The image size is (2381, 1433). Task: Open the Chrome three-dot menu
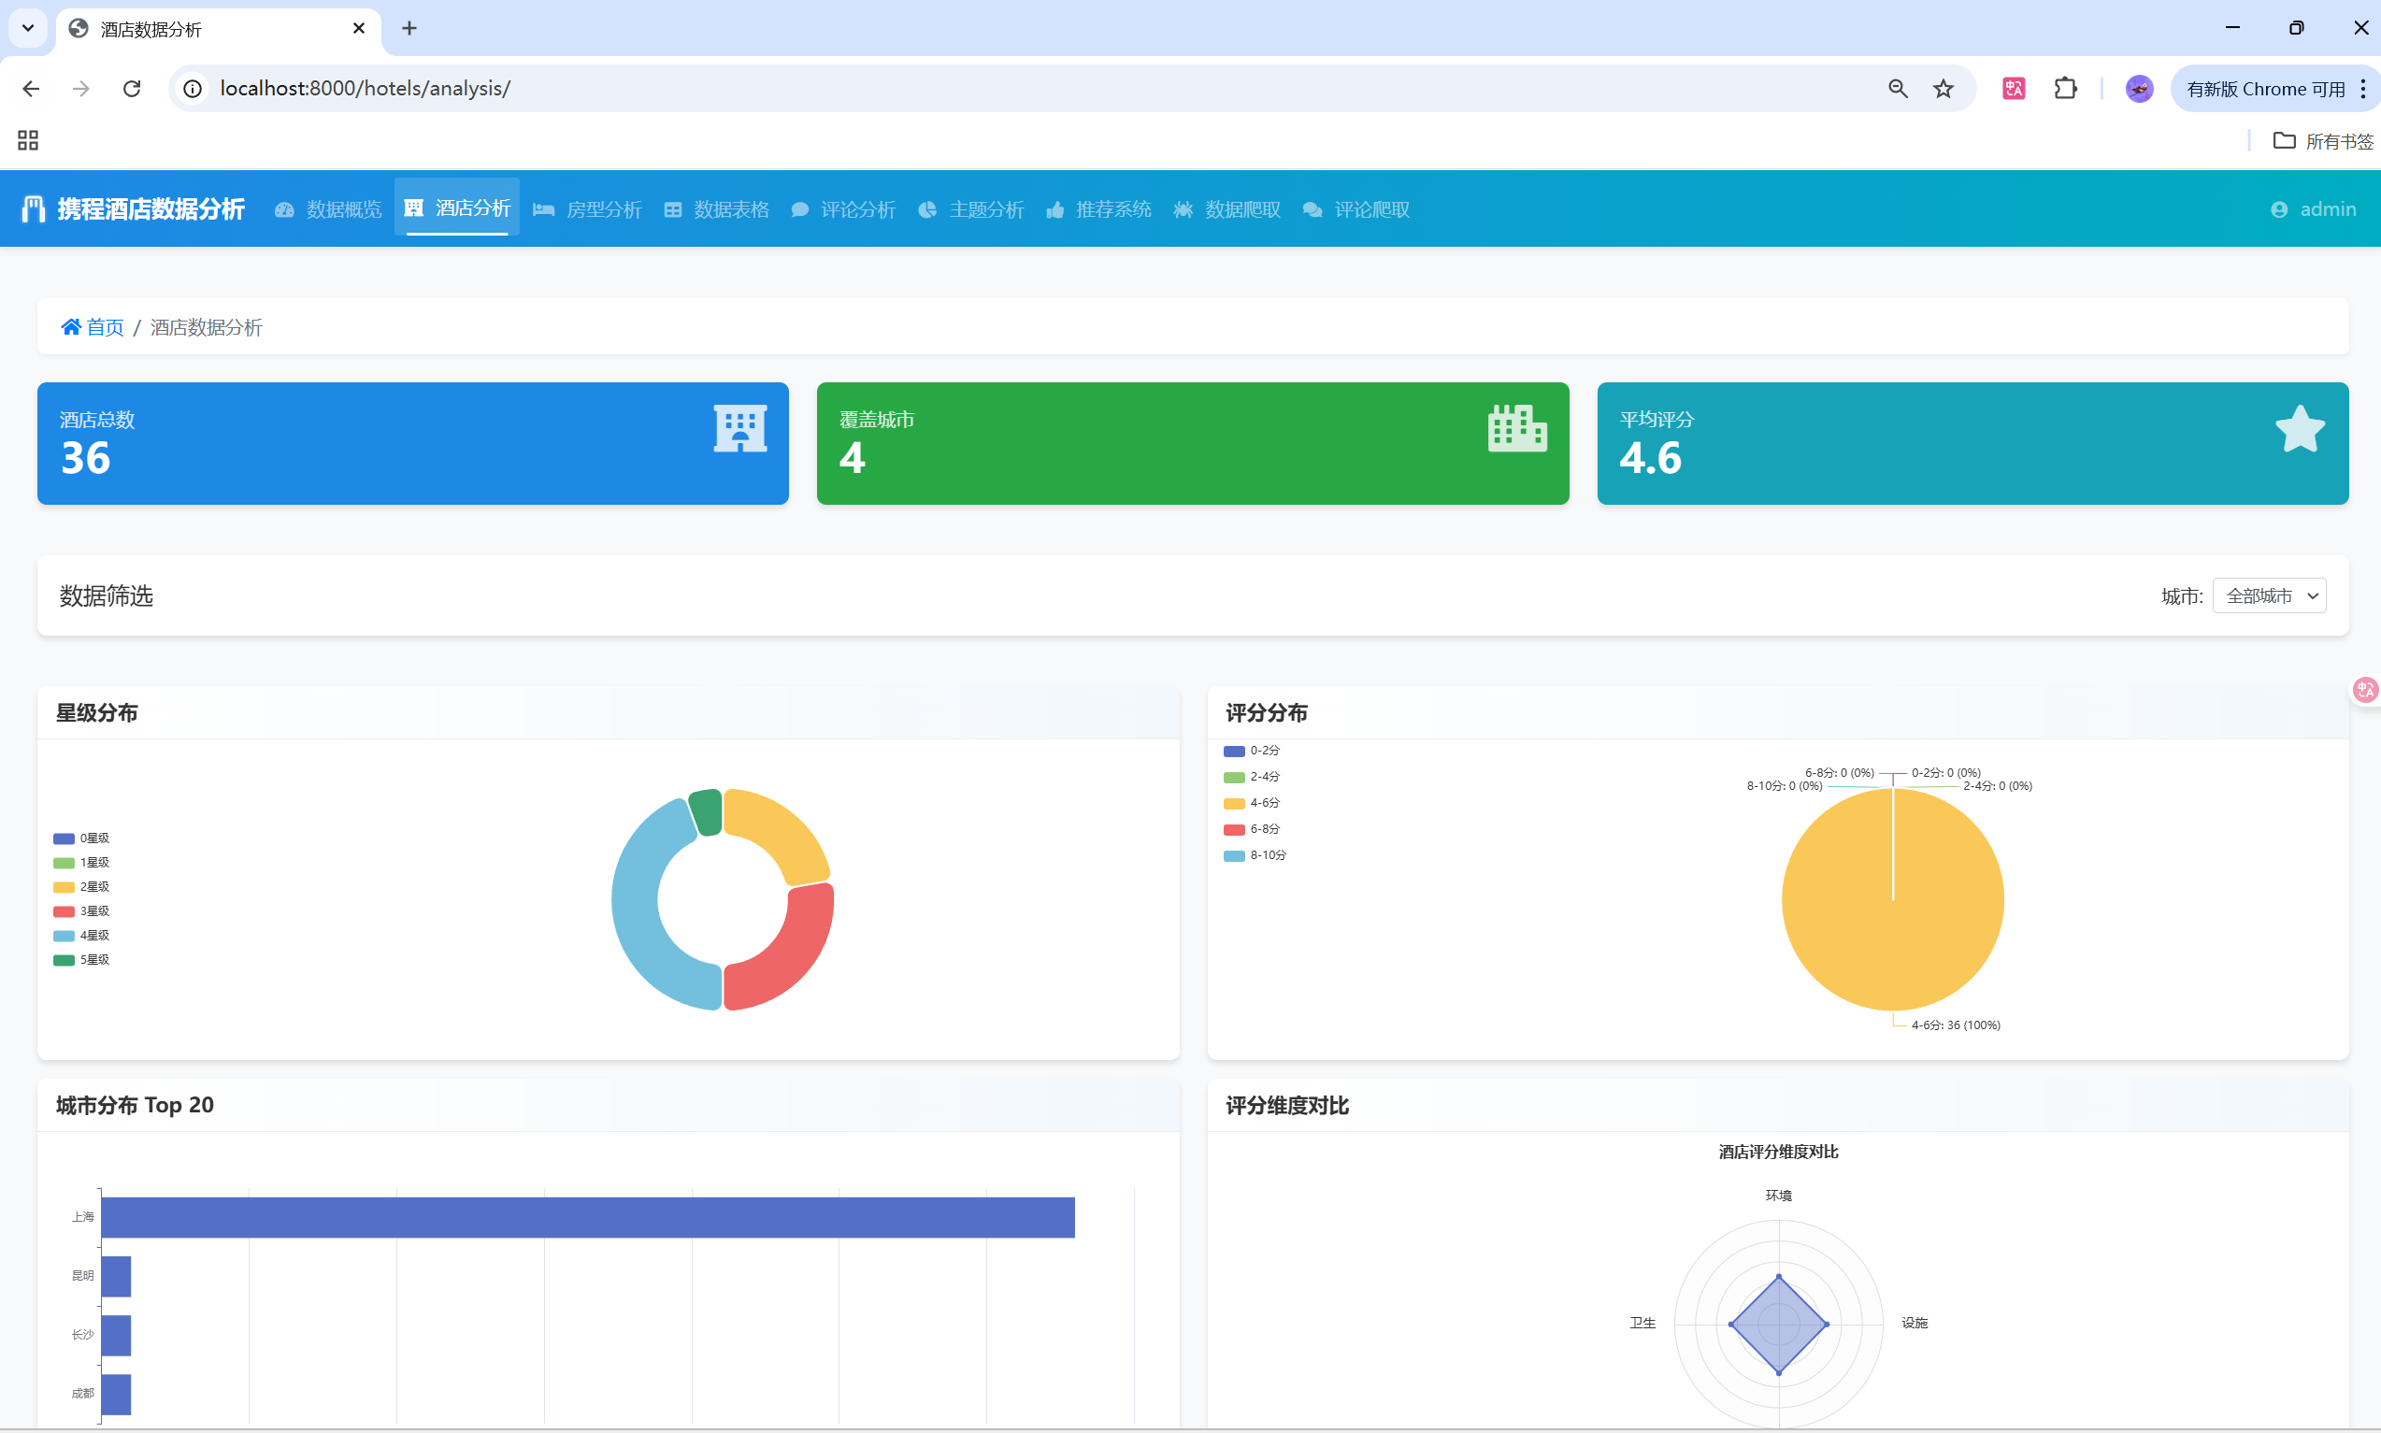(2361, 89)
